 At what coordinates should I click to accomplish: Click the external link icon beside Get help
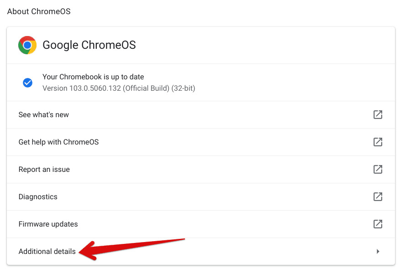pyautogui.click(x=378, y=142)
